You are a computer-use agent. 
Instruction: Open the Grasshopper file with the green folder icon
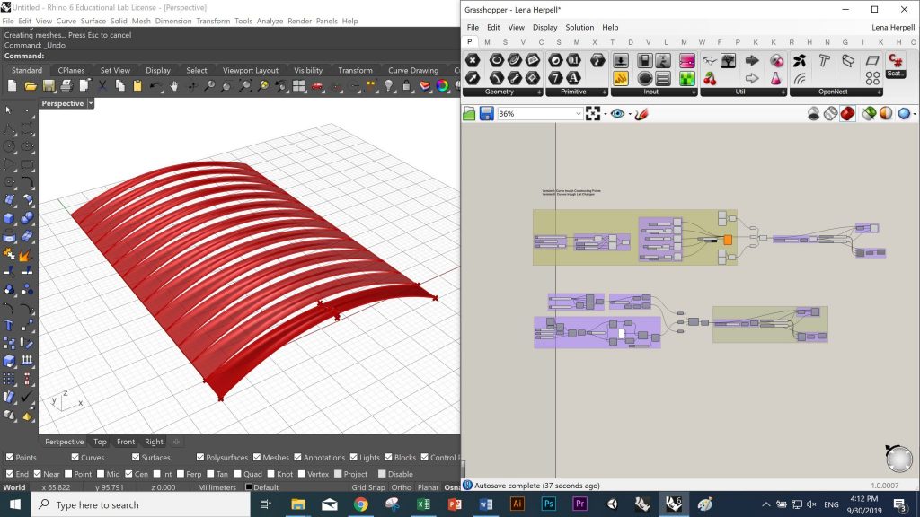point(469,114)
